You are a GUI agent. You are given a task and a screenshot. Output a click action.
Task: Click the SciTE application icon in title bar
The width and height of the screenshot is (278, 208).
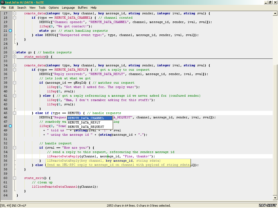(2, 2)
